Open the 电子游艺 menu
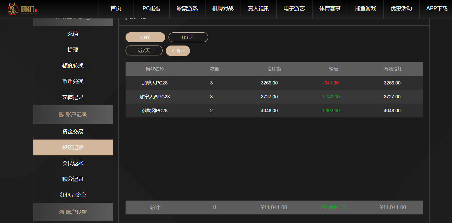 point(294,9)
